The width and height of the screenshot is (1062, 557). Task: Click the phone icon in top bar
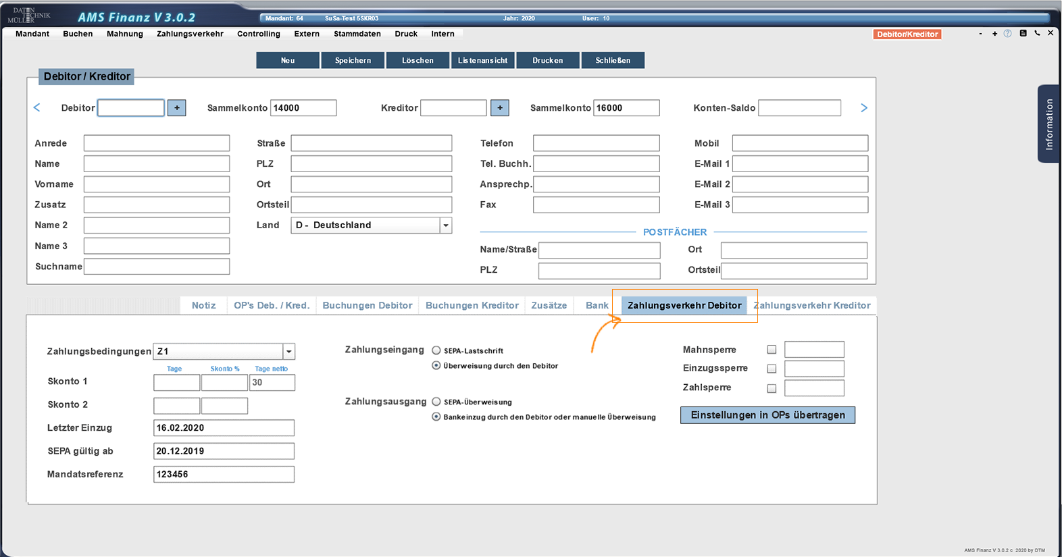coord(1037,33)
